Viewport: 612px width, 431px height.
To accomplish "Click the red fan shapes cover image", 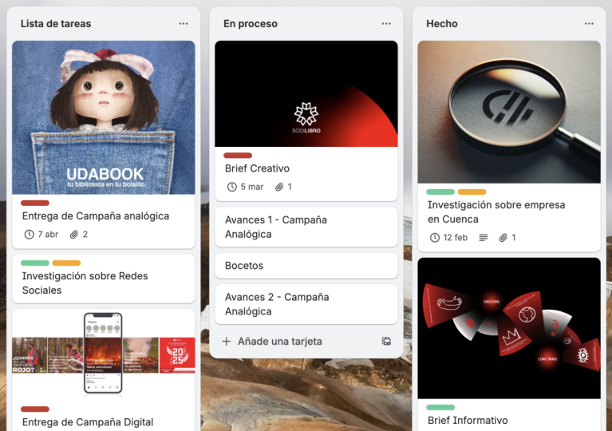I will coord(509,328).
